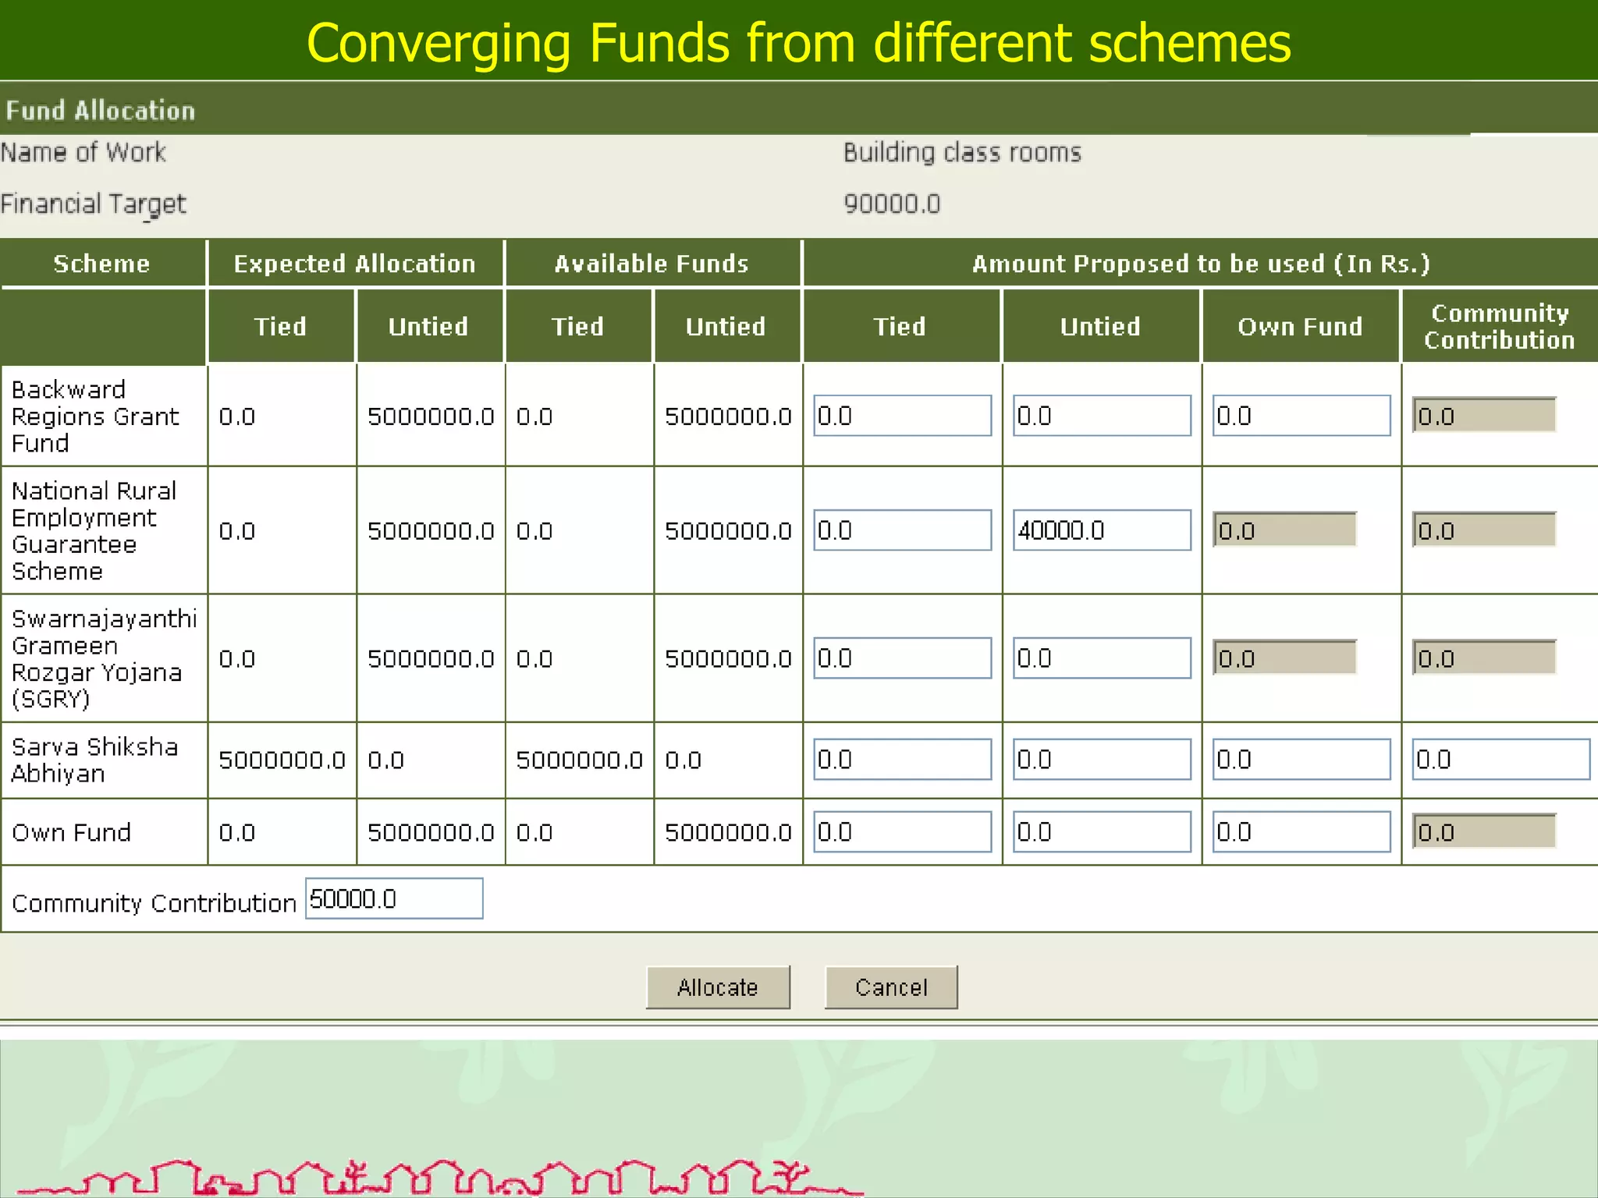Screen dimensions: 1598x1198
Task: Click Own Fund row available Untied 5000000.0
Action: pos(728,833)
